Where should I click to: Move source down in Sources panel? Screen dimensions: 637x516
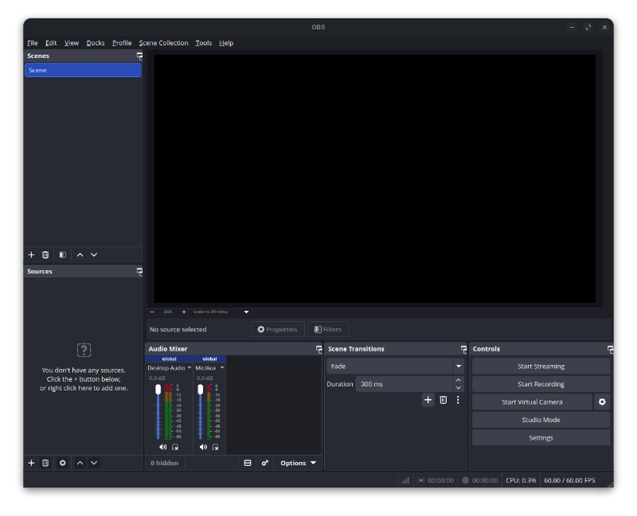pyautogui.click(x=94, y=463)
